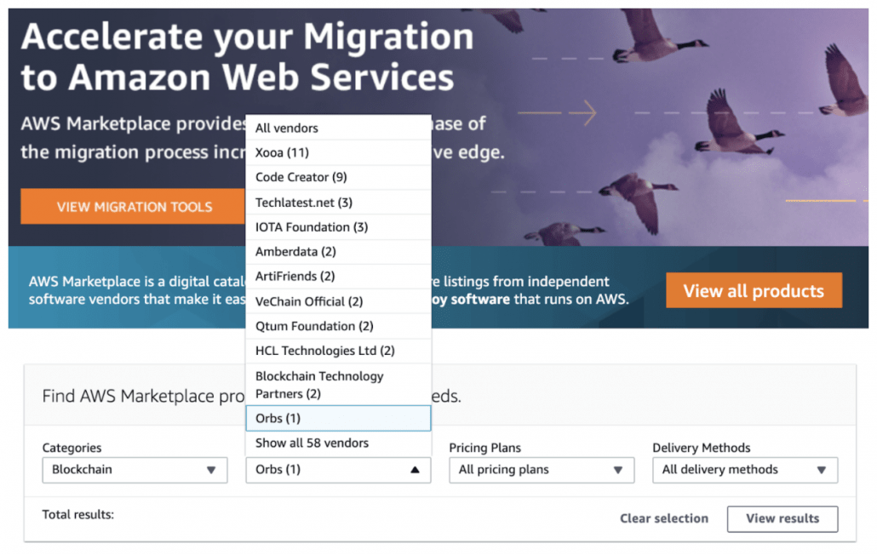Image resolution: width=877 pixels, height=554 pixels.
Task: Collapse vendors list using up arrow icon
Action: click(x=415, y=470)
